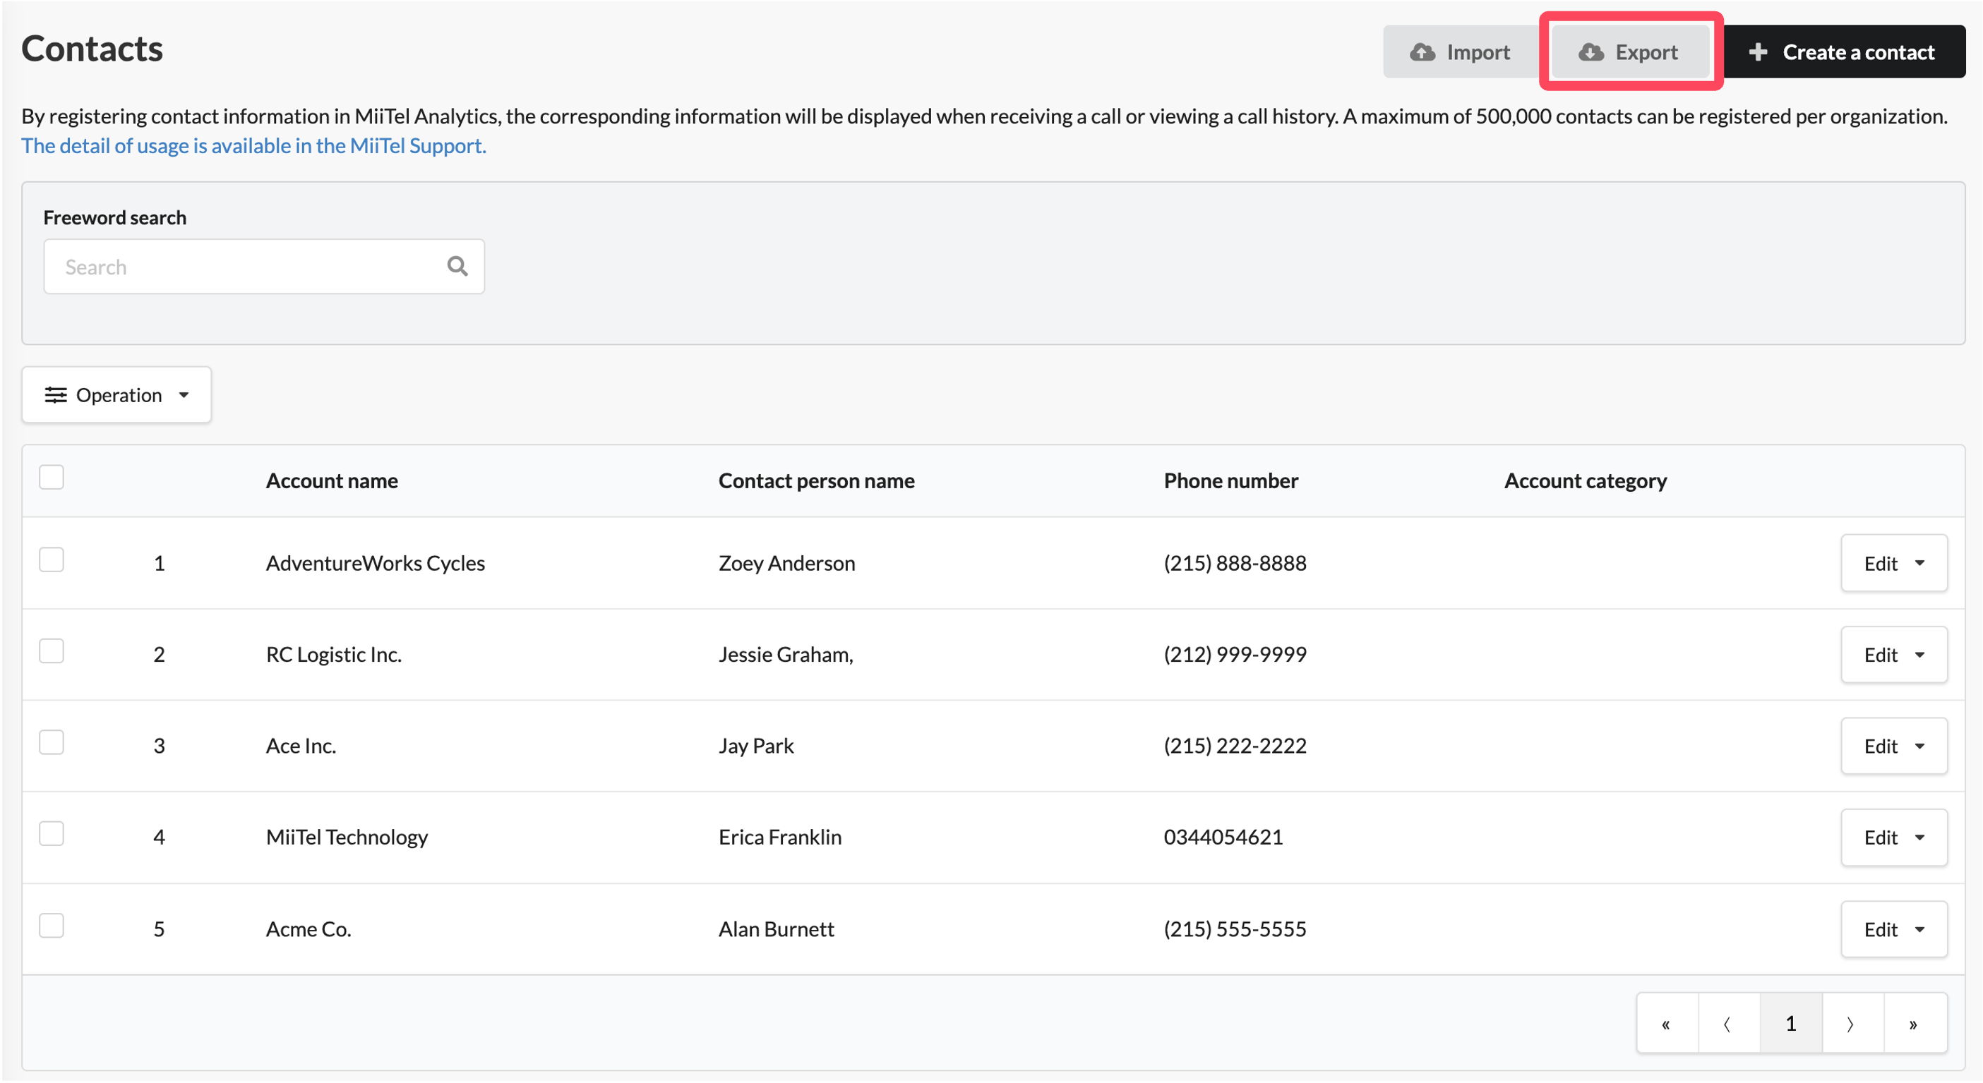Image resolution: width=1983 pixels, height=1083 pixels.
Task: Open Edit dropdown for RC Logistic Inc.
Action: point(1894,655)
